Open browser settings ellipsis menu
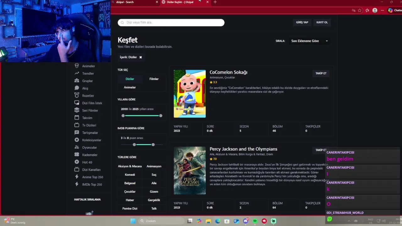The image size is (402, 226). pyautogui.click(x=382, y=10)
